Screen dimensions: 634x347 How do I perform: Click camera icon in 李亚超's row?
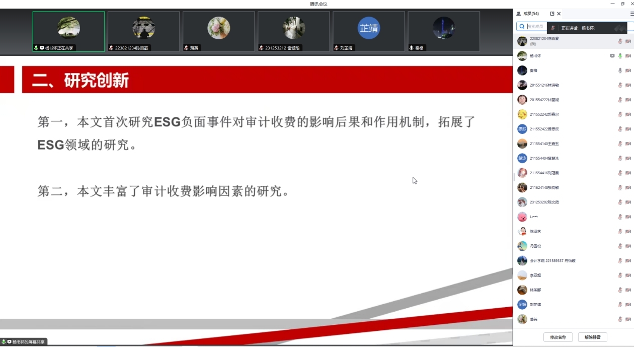628,275
